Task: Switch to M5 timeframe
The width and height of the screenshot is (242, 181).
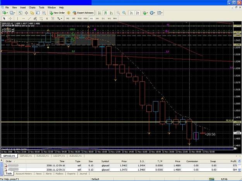Action: [x=74, y=19]
